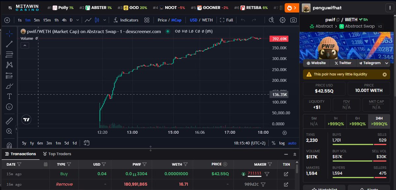
Task: Toggle percent scale on chart
Action: (x=273, y=143)
